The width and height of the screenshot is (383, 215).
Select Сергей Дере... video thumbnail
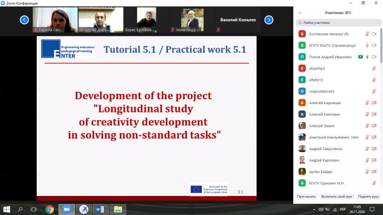pos(101,20)
